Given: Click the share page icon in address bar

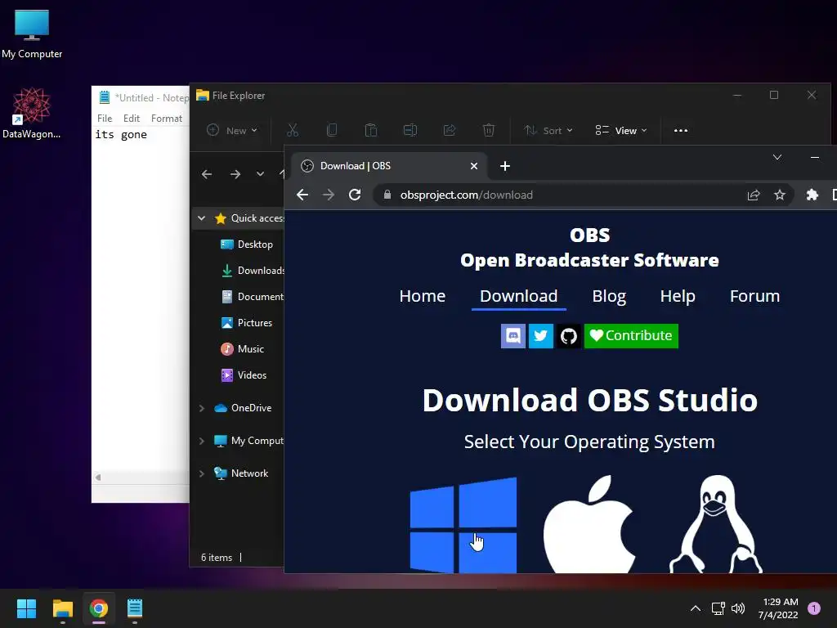Looking at the screenshot, I should point(753,195).
